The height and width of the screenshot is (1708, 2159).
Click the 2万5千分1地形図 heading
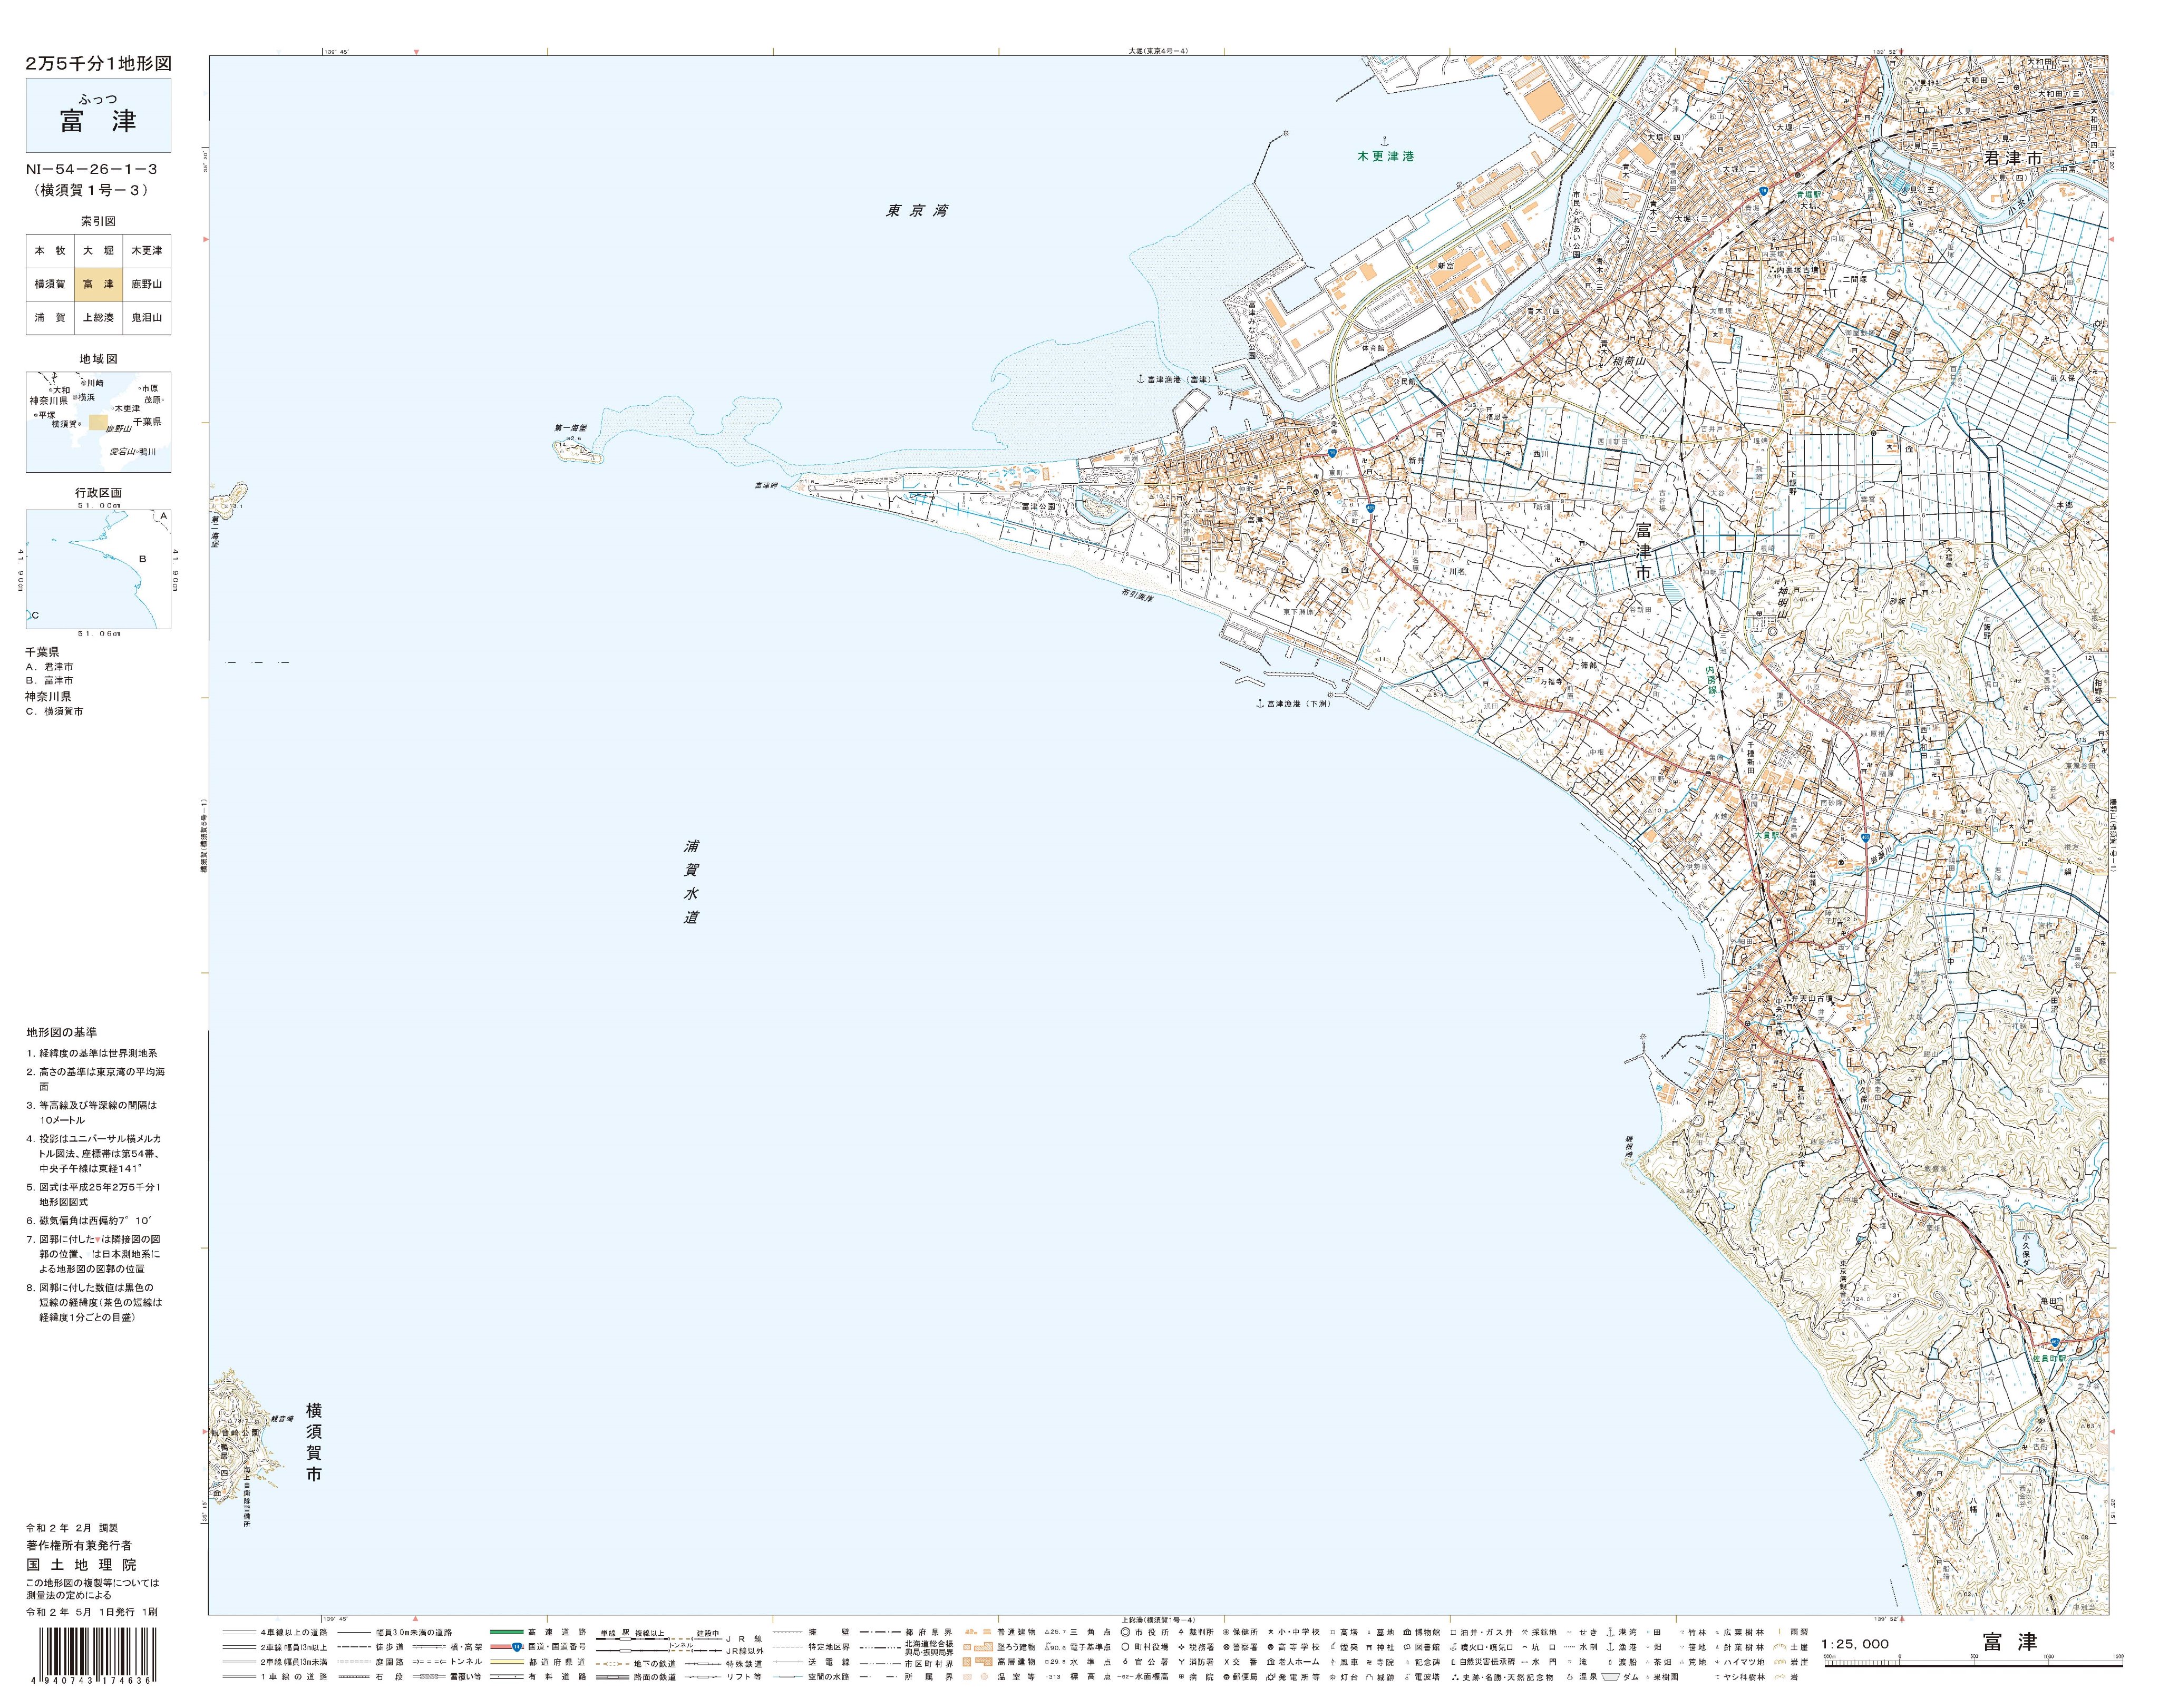(x=98, y=63)
